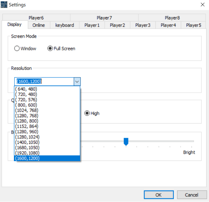The height and width of the screenshot is (202, 209).
Task: Confirm settings with OK button
Action: 159,195
